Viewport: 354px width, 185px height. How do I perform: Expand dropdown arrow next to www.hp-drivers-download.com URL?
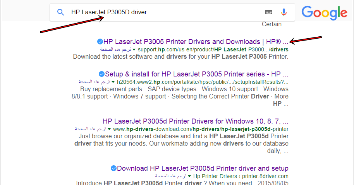pos(109,129)
